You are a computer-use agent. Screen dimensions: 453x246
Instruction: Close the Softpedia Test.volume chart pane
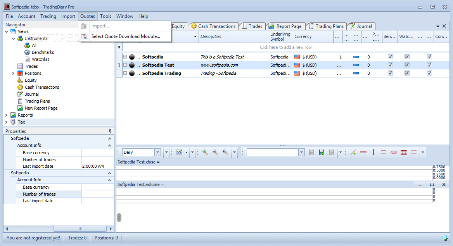(444, 184)
